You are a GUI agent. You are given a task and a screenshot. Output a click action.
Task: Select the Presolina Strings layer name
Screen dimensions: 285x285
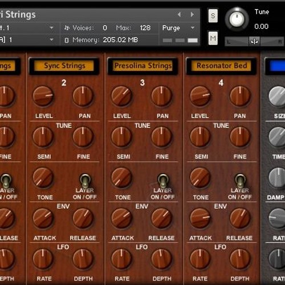pyautogui.click(x=143, y=66)
